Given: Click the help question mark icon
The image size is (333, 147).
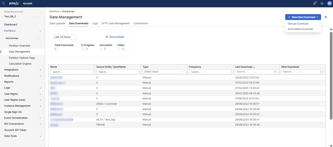Looking at the screenshot, I should [x=322, y=3].
